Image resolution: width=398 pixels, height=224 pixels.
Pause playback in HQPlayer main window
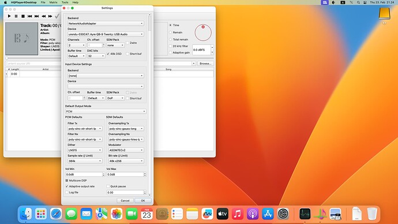(x=16, y=16)
